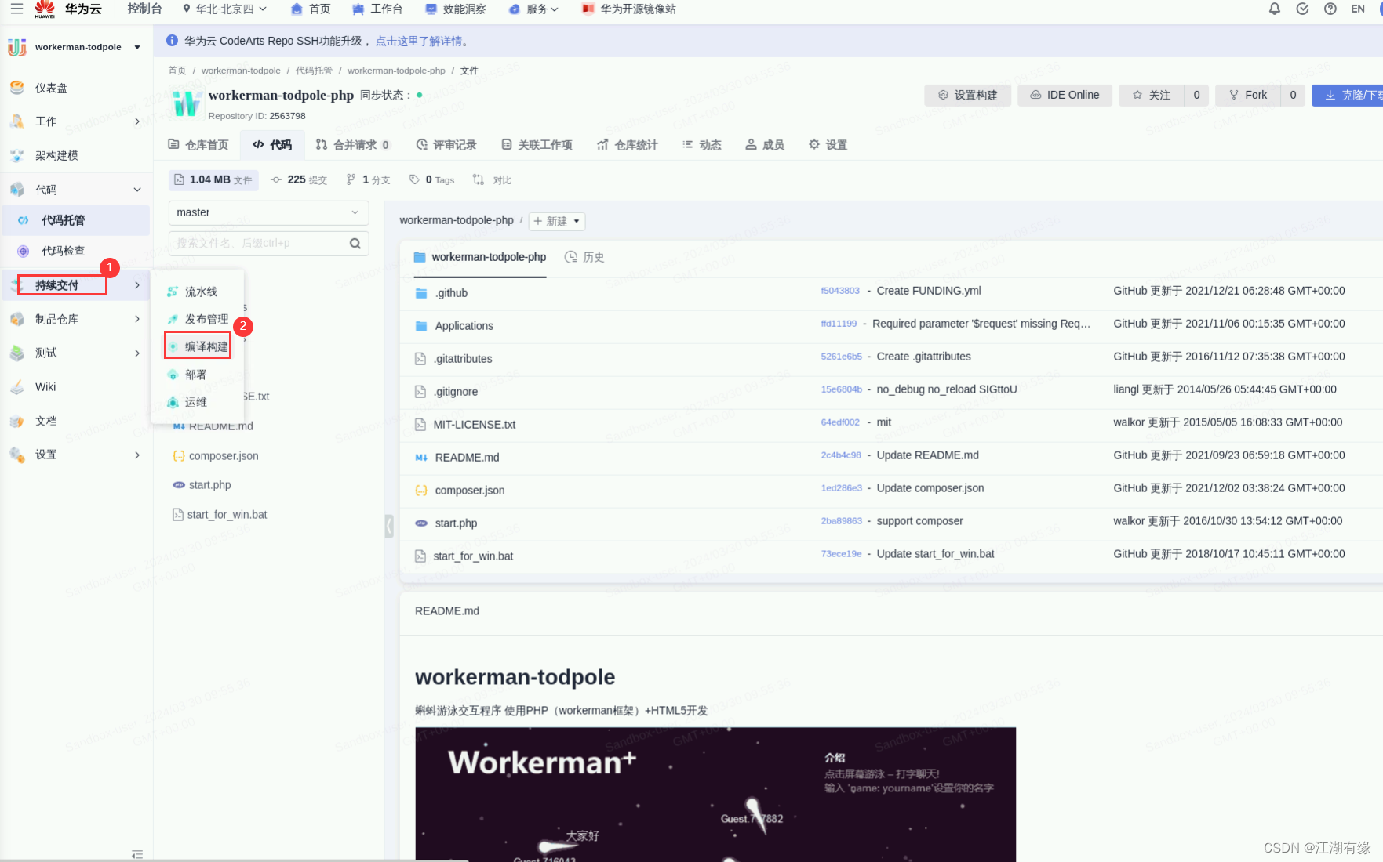1383x862 pixels.
Task: View the 225 提交 commits
Action: [299, 179]
